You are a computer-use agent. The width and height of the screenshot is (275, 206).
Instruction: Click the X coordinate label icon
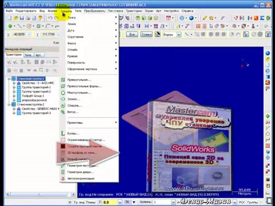(8, 34)
